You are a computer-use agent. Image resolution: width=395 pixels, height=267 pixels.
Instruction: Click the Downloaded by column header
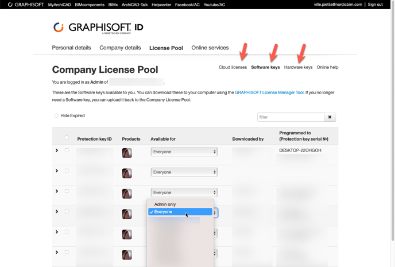tap(248, 139)
